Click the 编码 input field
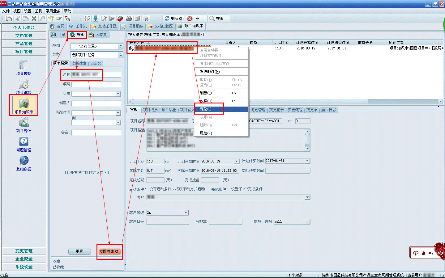445x278 pixels. click(x=96, y=84)
